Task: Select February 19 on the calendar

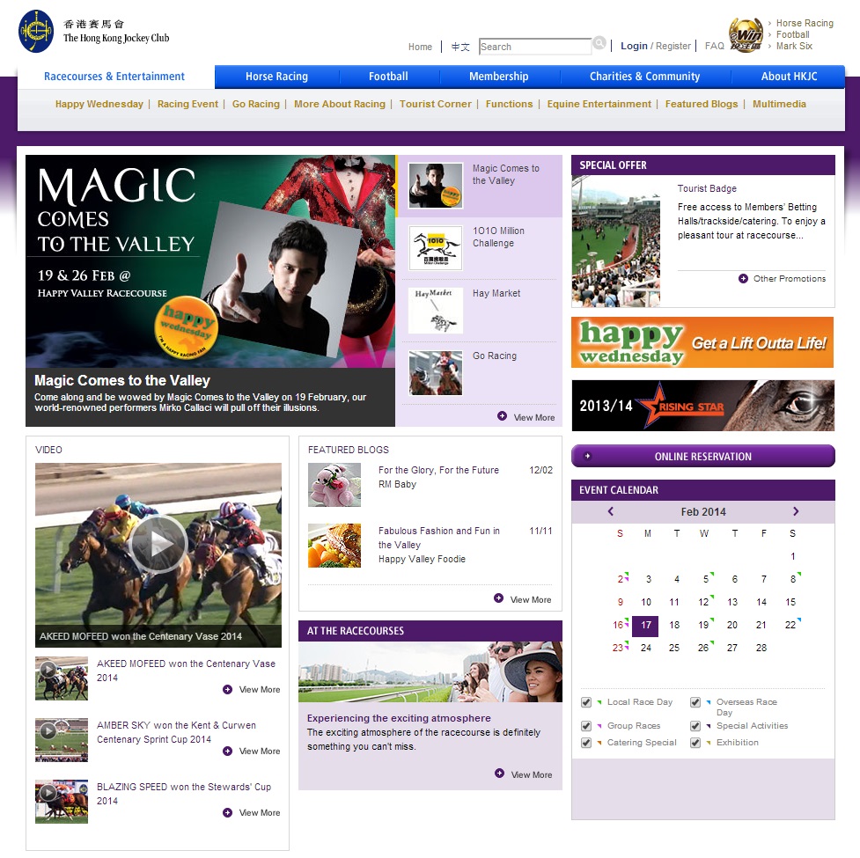Action: pyautogui.click(x=704, y=625)
